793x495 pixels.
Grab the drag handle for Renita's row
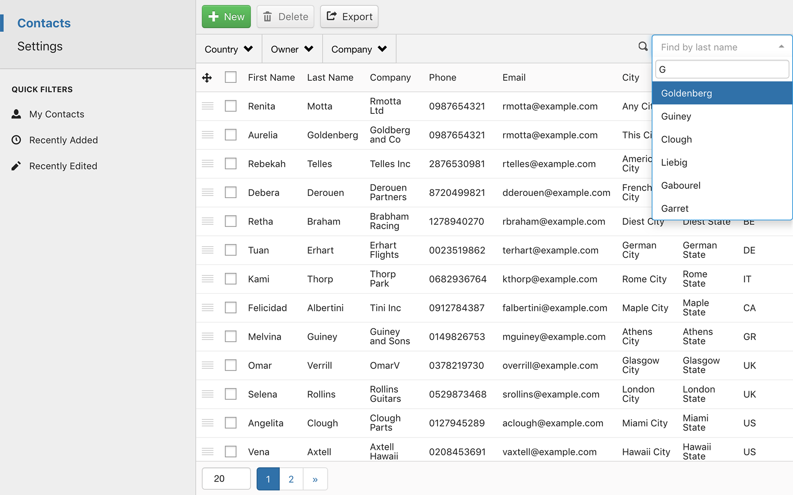pos(207,106)
